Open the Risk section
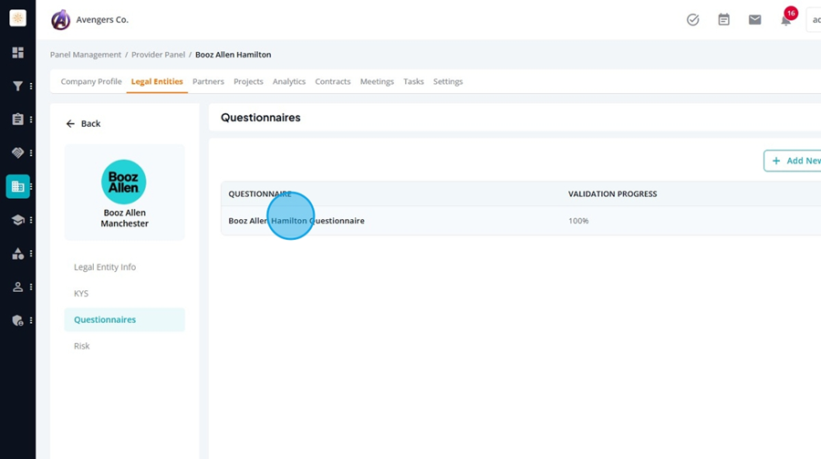821x459 pixels. click(82, 346)
